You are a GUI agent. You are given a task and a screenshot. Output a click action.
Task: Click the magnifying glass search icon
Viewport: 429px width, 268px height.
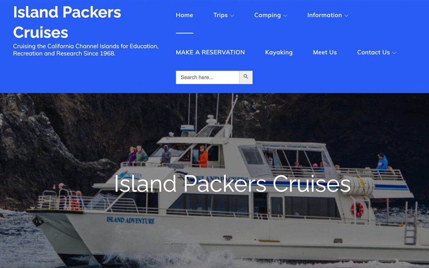point(246,77)
